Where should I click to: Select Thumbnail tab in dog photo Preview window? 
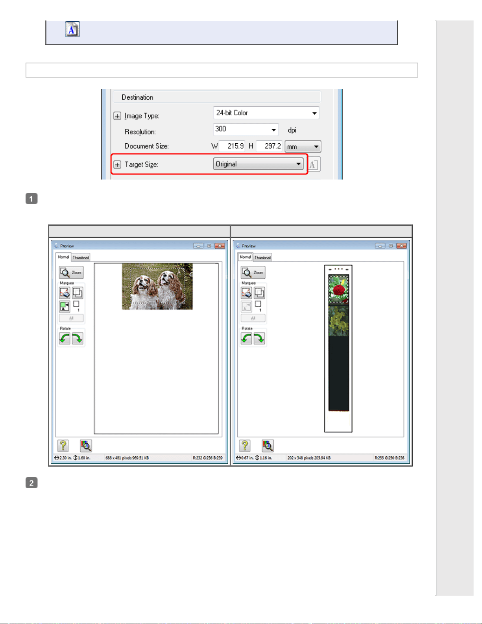[x=81, y=257]
